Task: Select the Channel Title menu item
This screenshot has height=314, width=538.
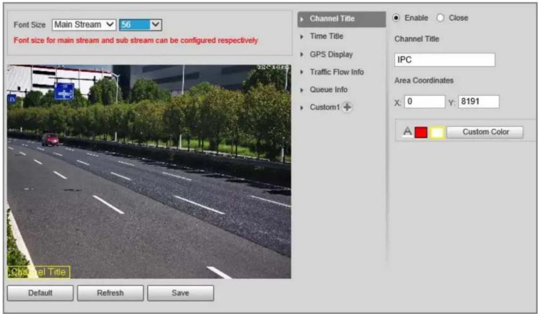Action: (342, 19)
